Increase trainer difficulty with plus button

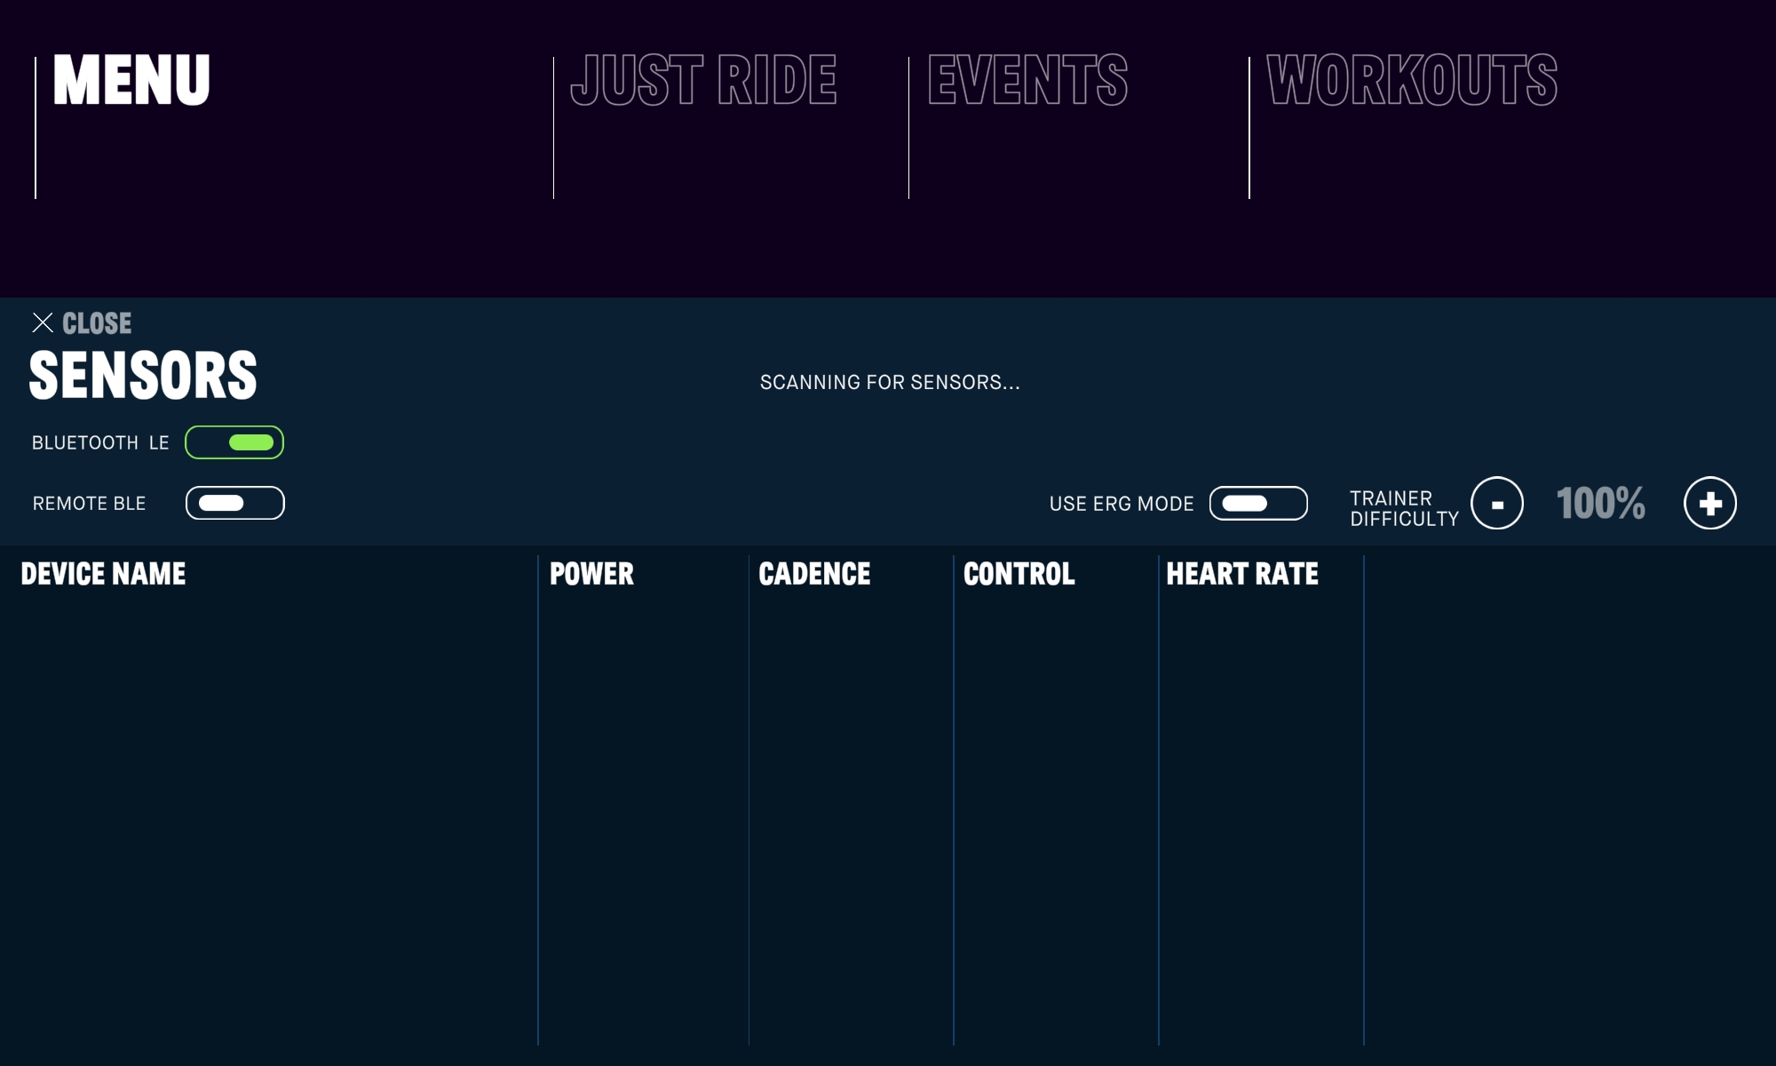(x=1710, y=504)
